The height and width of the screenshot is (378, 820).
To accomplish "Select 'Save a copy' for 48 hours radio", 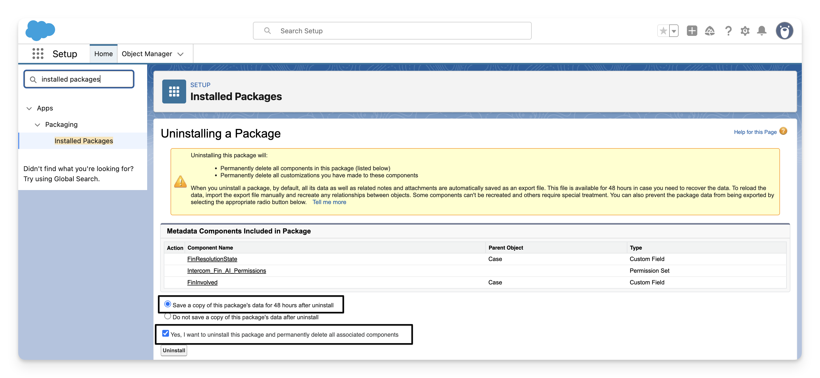I will click(x=167, y=304).
